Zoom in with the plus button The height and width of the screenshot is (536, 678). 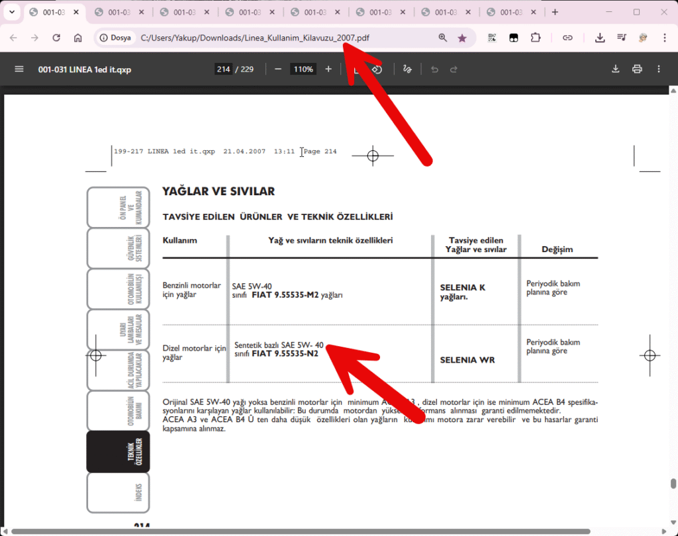point(328,69)
